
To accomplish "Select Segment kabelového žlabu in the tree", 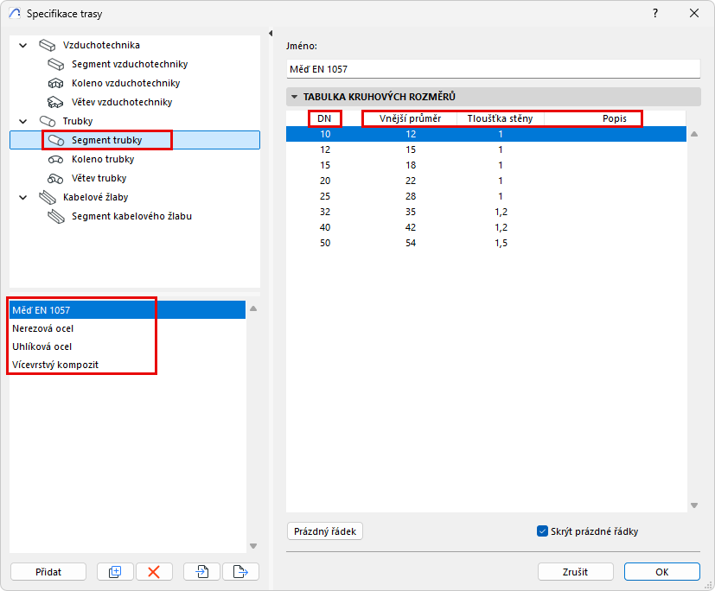I will (131, 217).
